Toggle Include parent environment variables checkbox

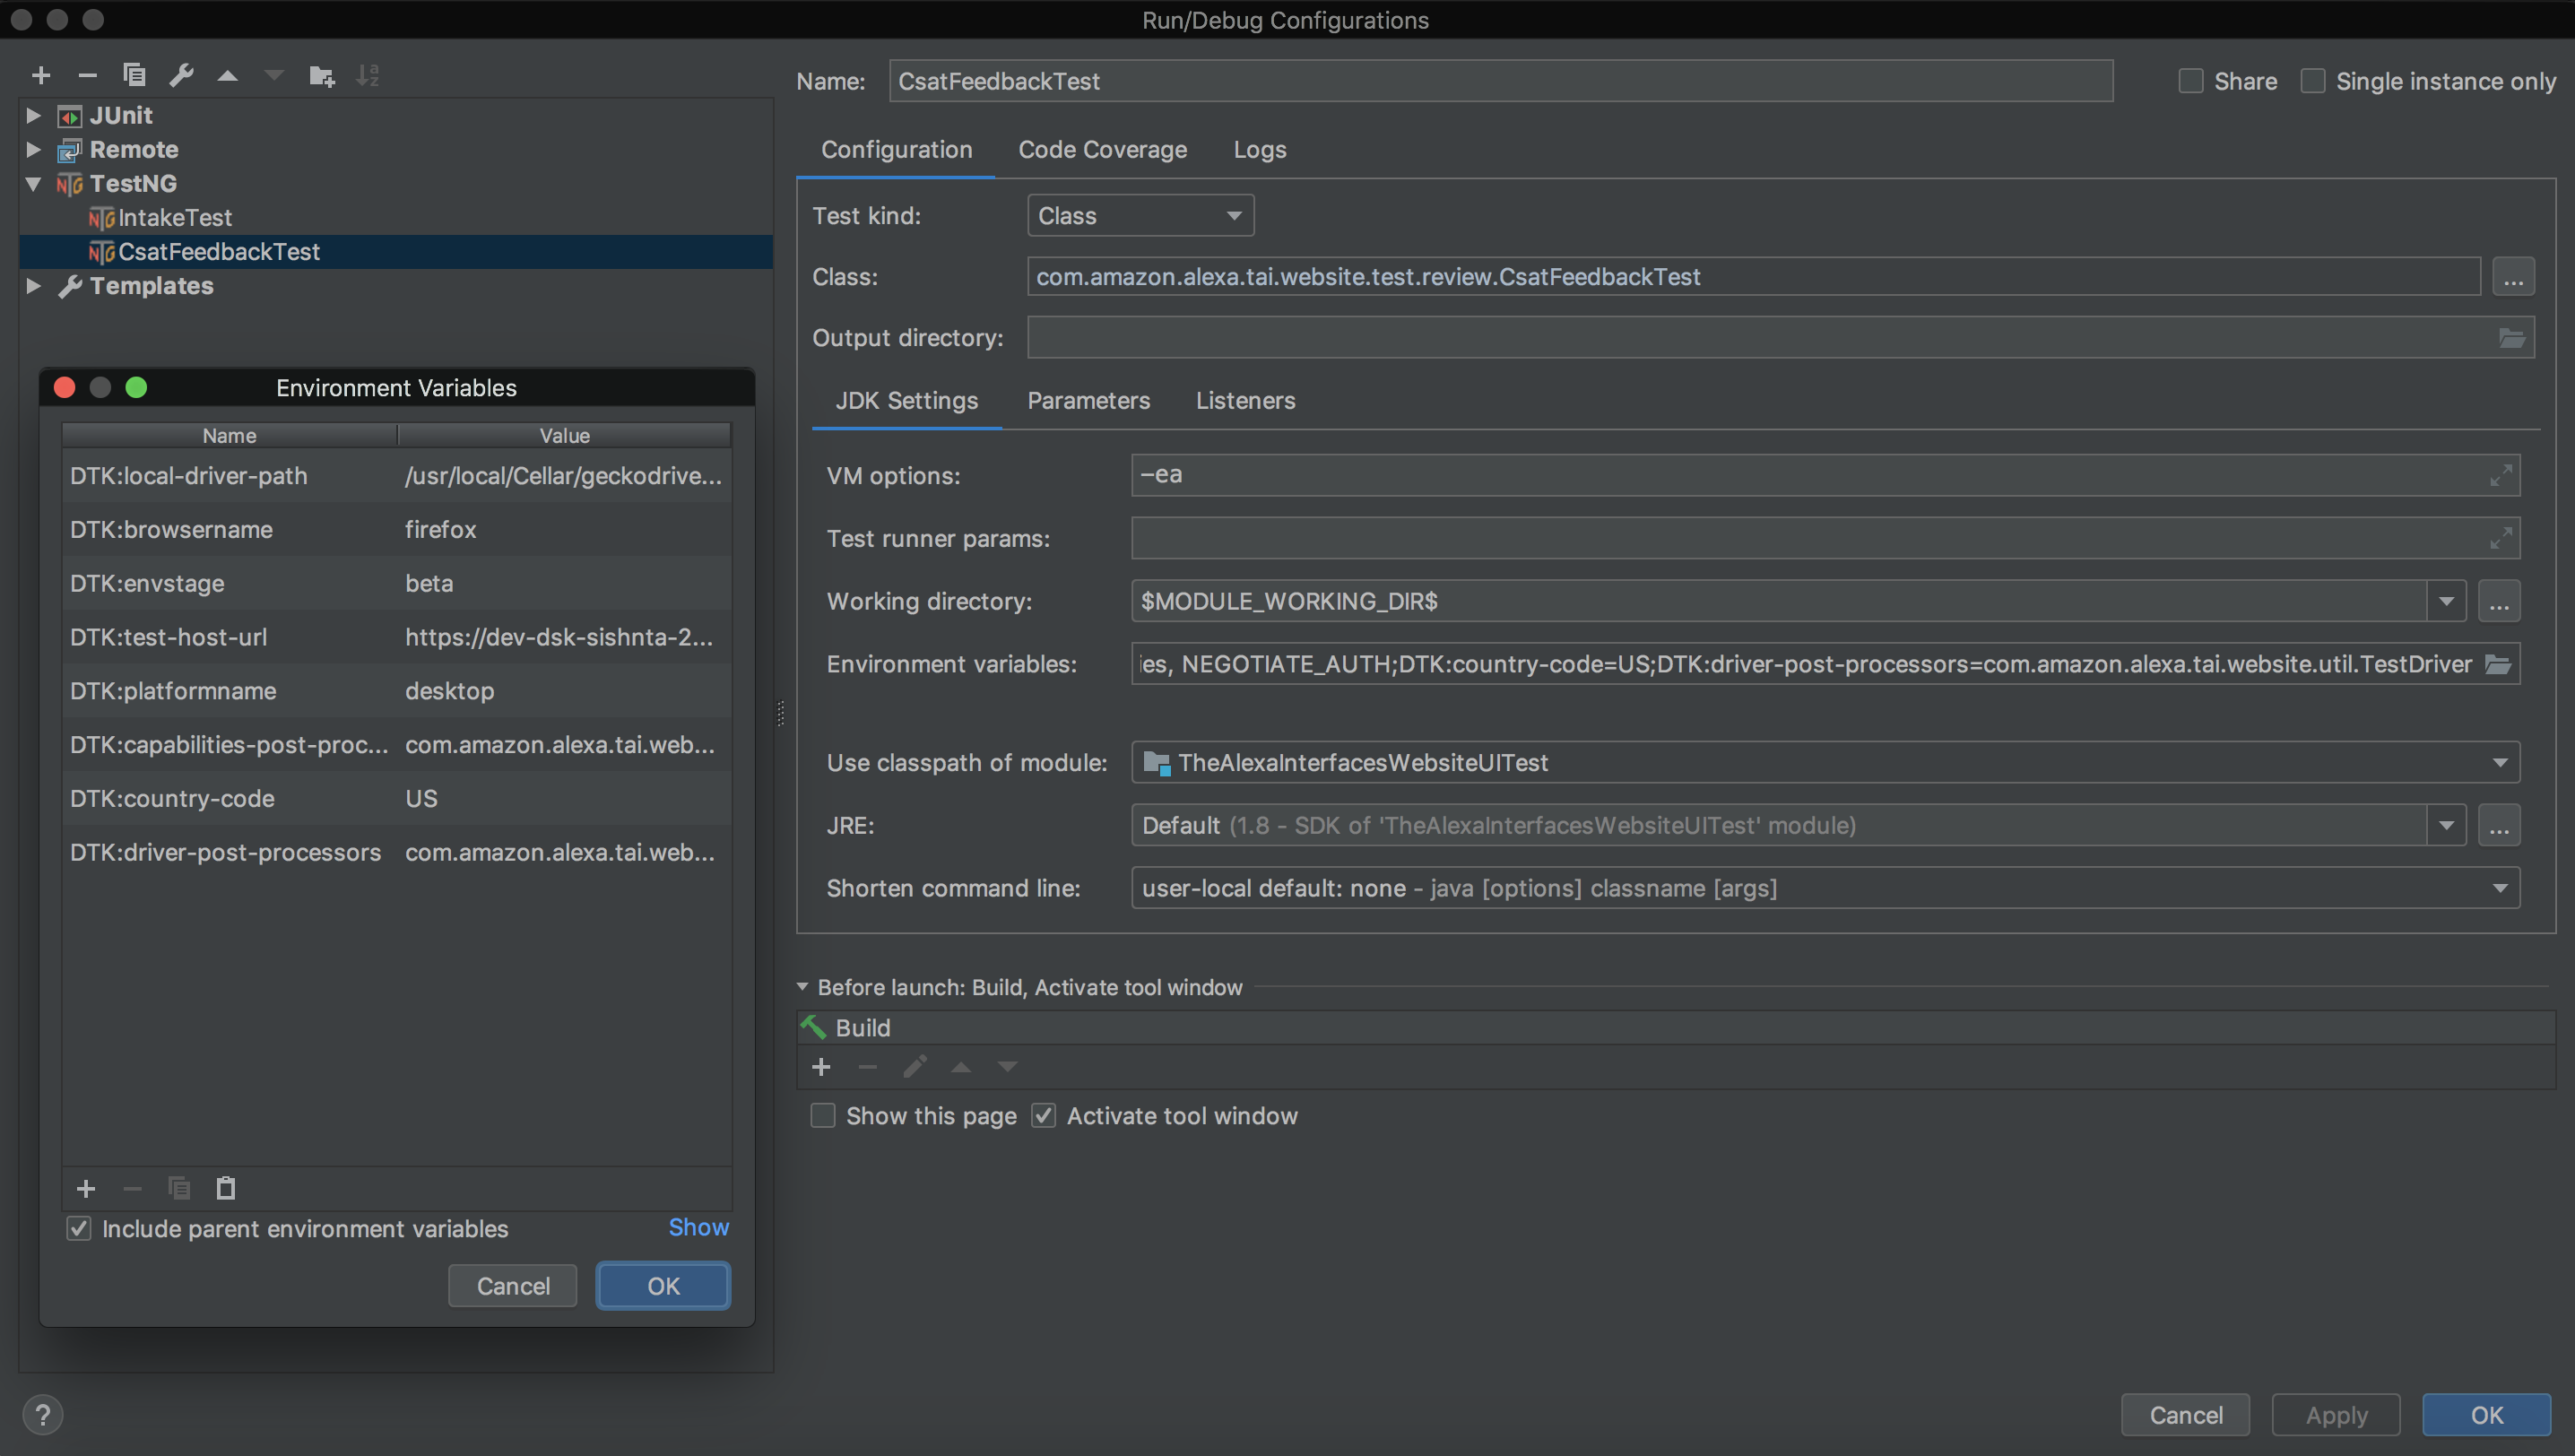[79, 1229]
